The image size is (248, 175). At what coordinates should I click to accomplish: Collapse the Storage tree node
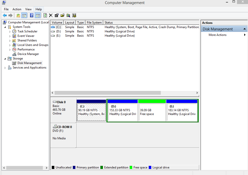coord(5,59)
